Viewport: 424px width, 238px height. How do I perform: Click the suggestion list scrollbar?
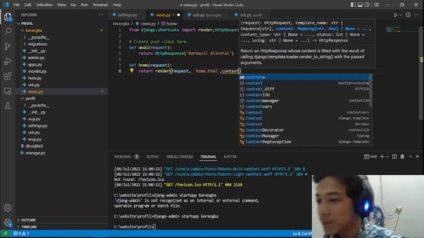point(371,91)
